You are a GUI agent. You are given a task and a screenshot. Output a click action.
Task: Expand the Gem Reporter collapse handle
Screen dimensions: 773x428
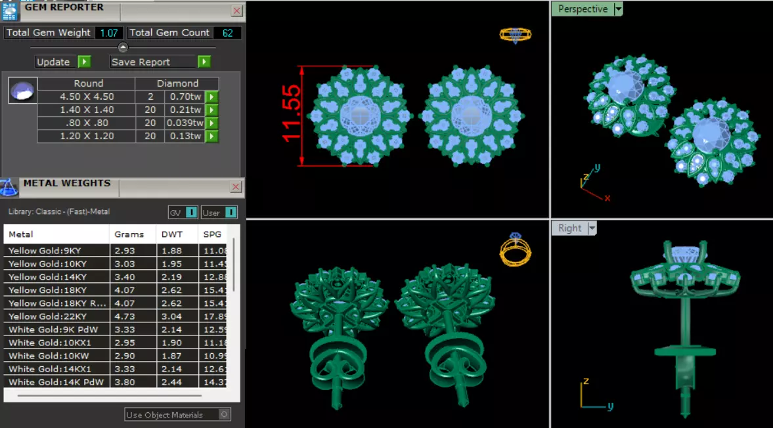click(x=123, y=47)
